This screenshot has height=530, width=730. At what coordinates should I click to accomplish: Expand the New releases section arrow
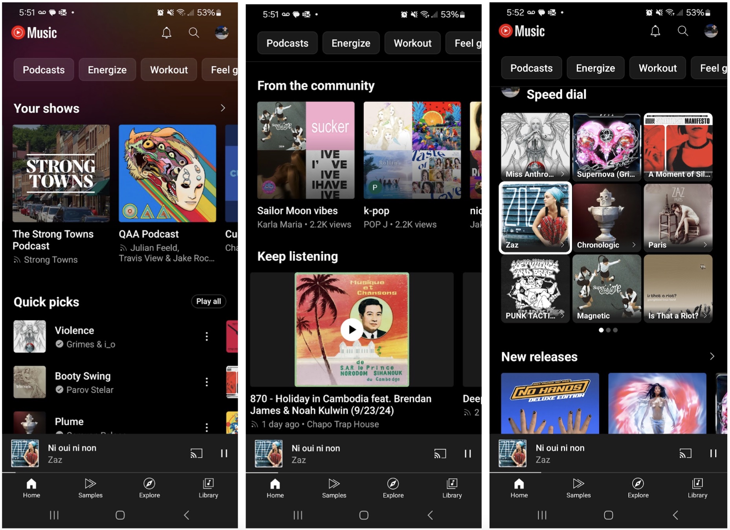[x=712, y=356]
